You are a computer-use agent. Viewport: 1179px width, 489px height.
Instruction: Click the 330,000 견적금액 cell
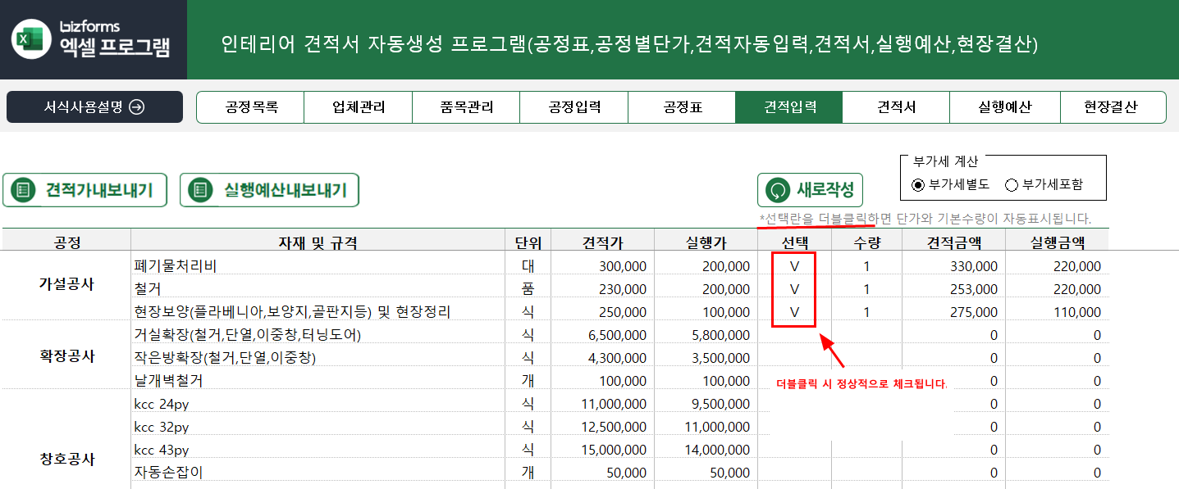[x=953, y=265]
